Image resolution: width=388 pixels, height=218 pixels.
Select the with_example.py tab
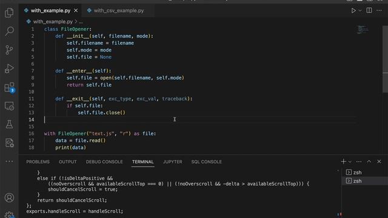50,11
